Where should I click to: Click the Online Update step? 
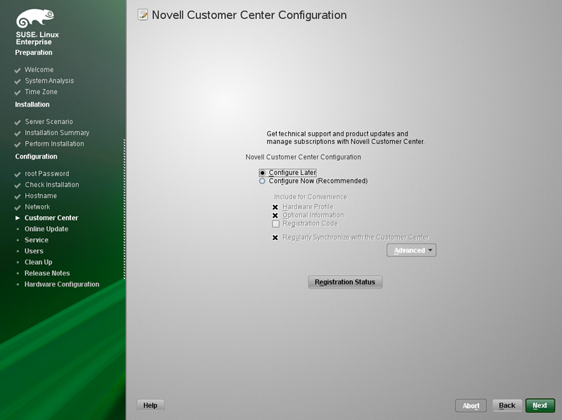(46, 229)
